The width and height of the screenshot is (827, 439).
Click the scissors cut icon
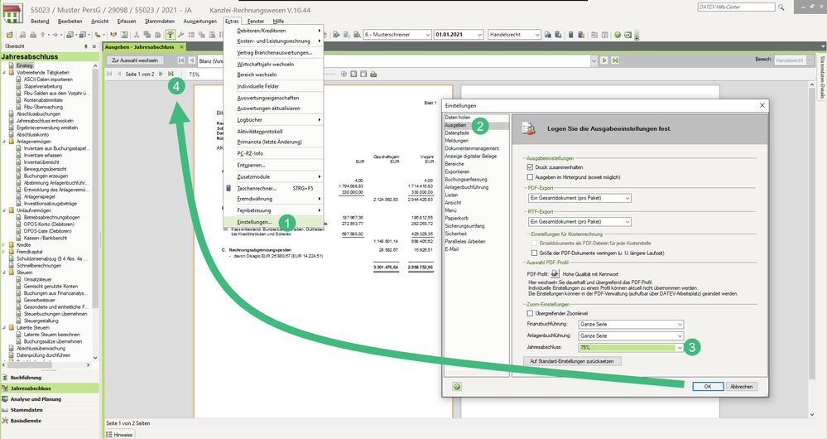pyautogui.click(x=137, y=35)
